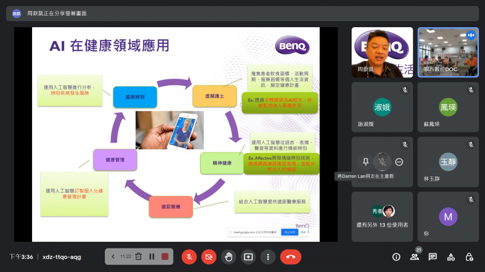The height and width of the screenshot is (272, 485).
Task: Open the three-dot more options menu
Action: click(267, 256)
